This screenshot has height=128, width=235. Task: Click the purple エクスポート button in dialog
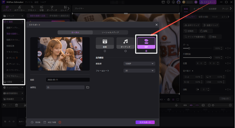pyautogui.click(x=145, y=122)
